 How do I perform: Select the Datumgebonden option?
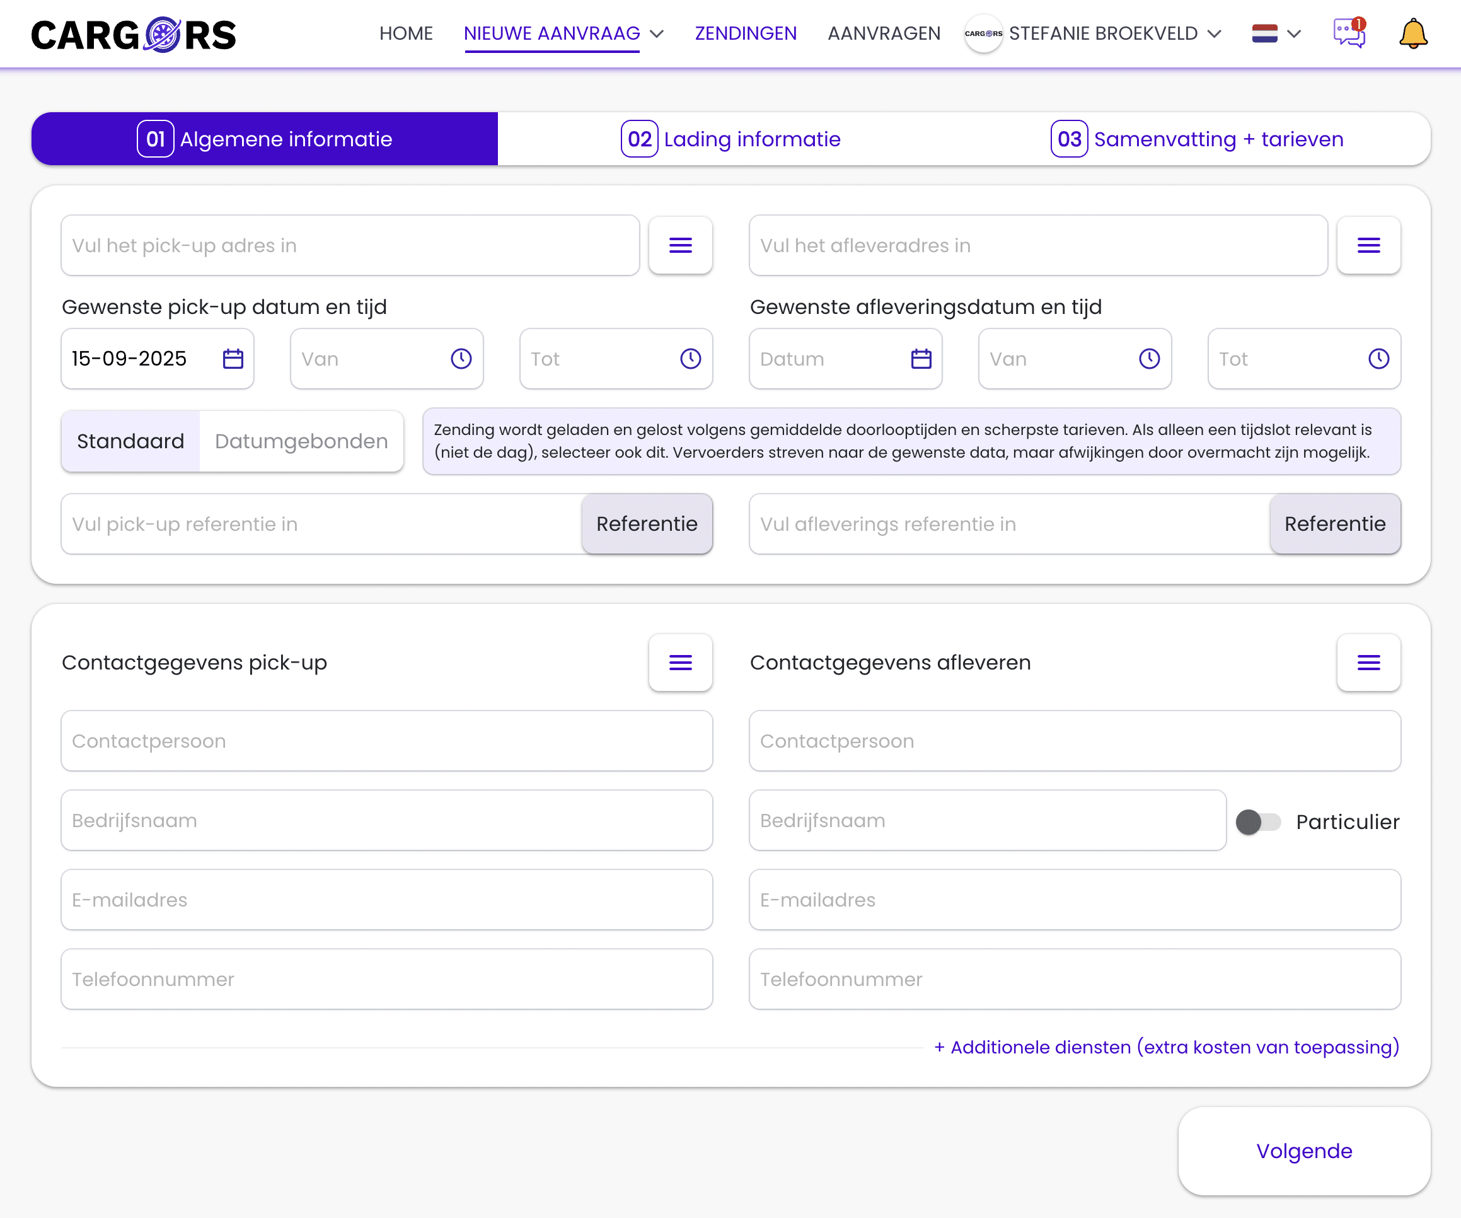pos(301,441)
